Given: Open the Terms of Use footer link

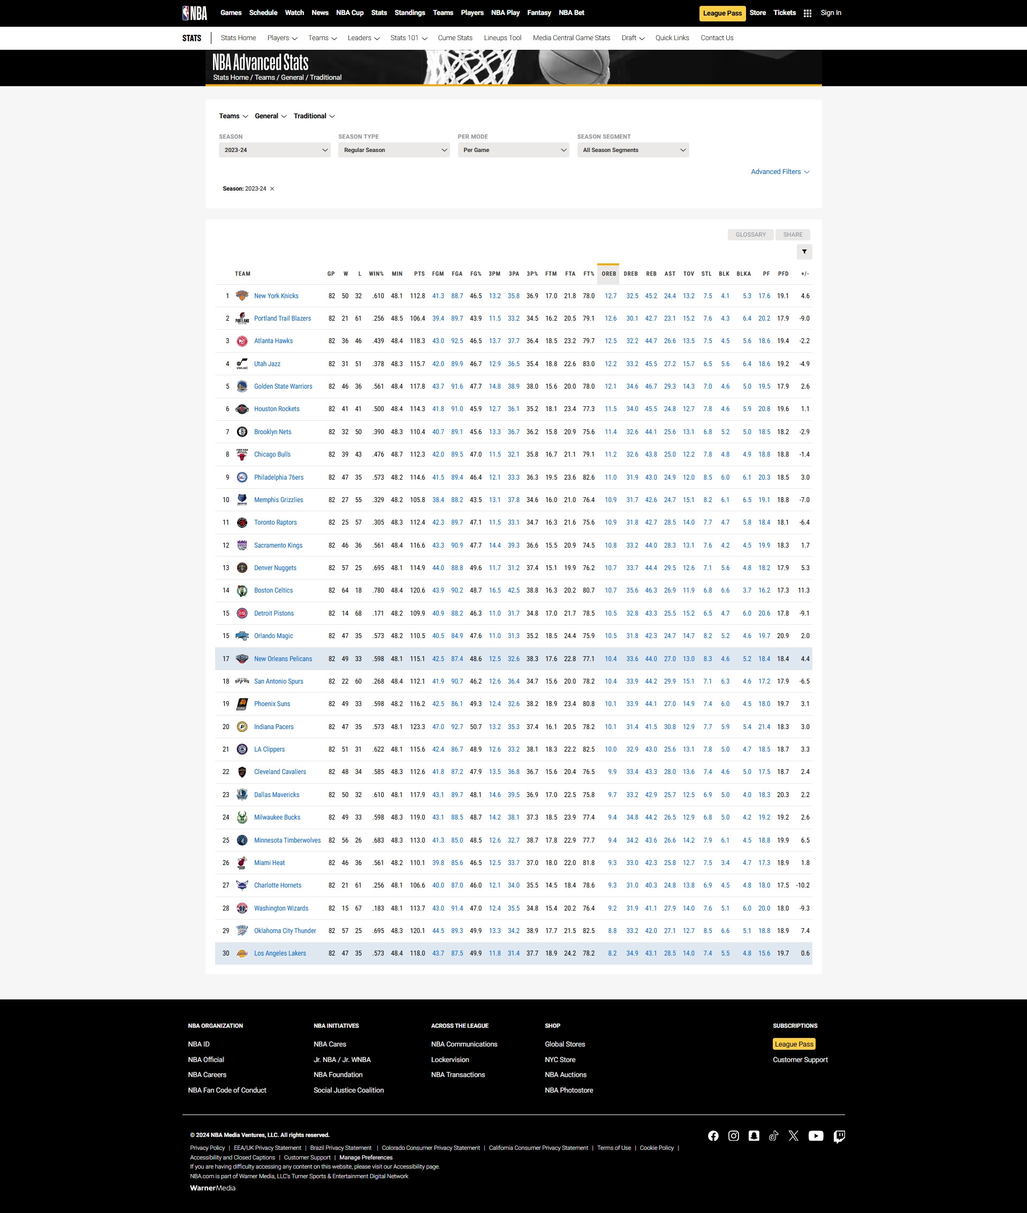Looking at the screenshot, I should tap(614, 1148).
